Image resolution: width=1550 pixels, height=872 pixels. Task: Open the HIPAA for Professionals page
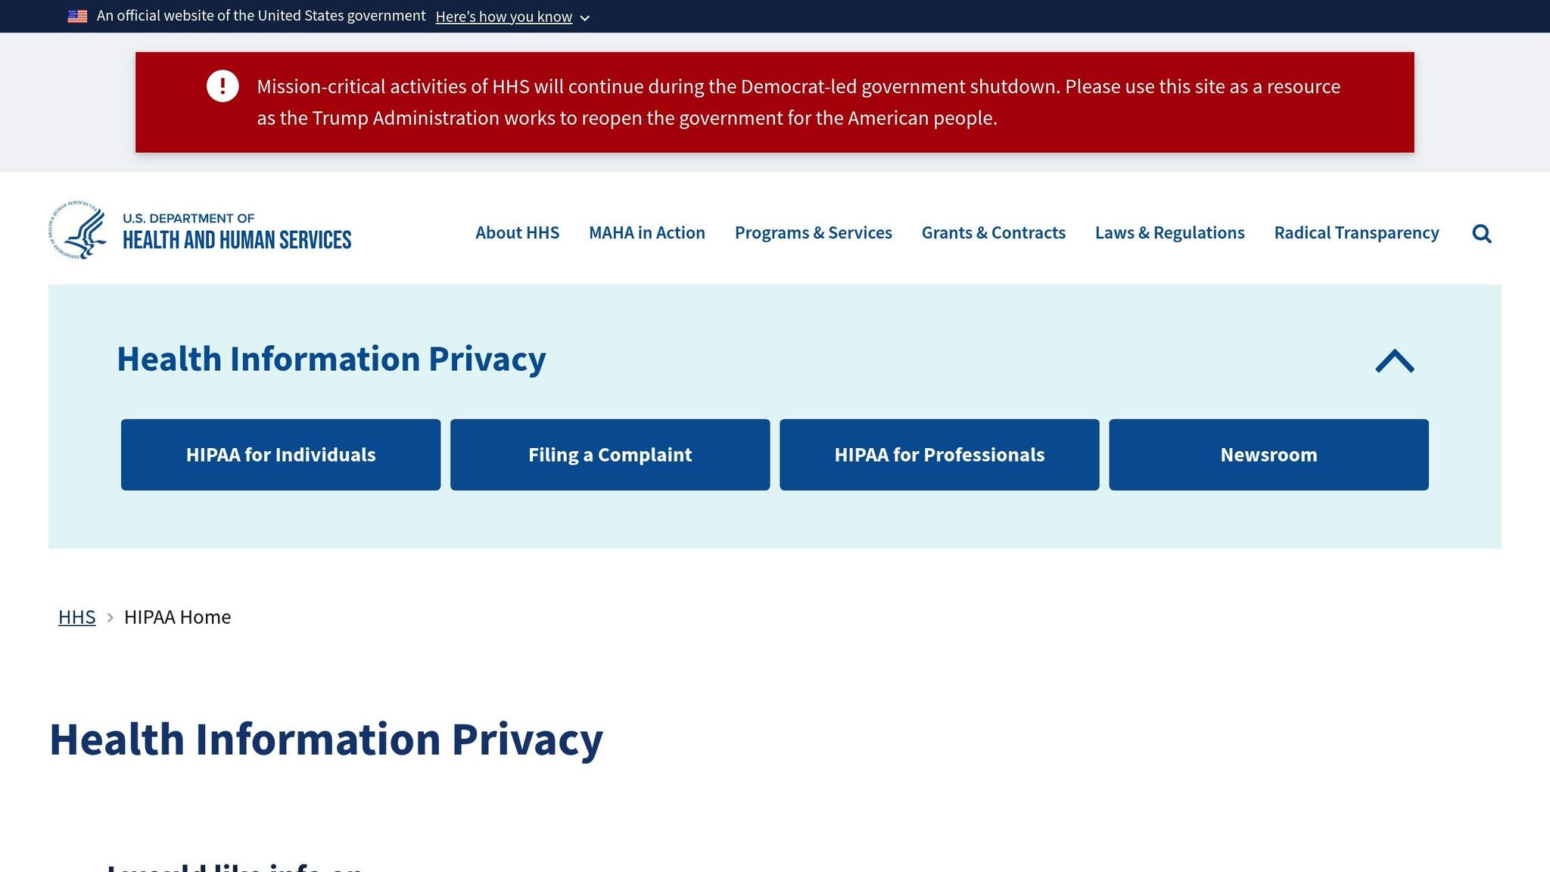[939, 454]
